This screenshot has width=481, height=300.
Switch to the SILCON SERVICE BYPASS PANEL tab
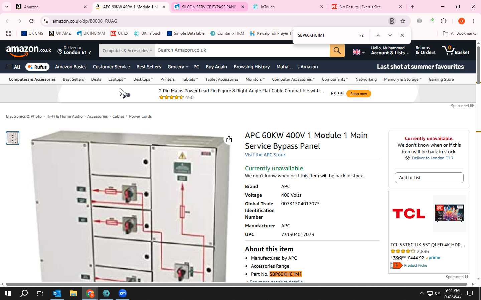tap(209, 7)
